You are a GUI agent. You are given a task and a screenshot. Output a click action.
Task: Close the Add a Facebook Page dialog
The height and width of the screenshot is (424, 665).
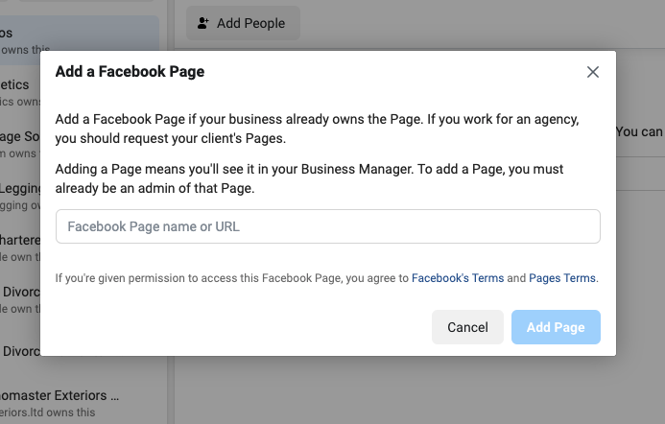[592, 72]
